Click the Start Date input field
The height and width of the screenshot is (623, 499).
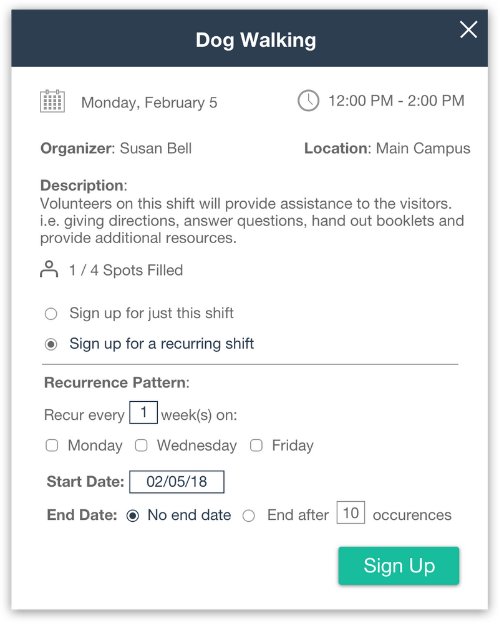click(x=177, y=482)
